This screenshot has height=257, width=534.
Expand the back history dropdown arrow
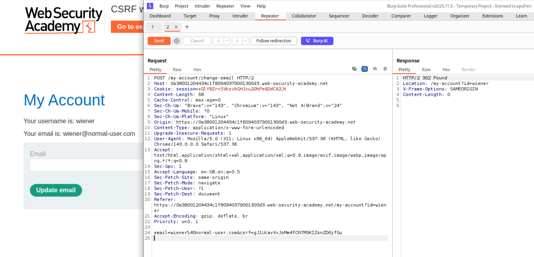227,41
